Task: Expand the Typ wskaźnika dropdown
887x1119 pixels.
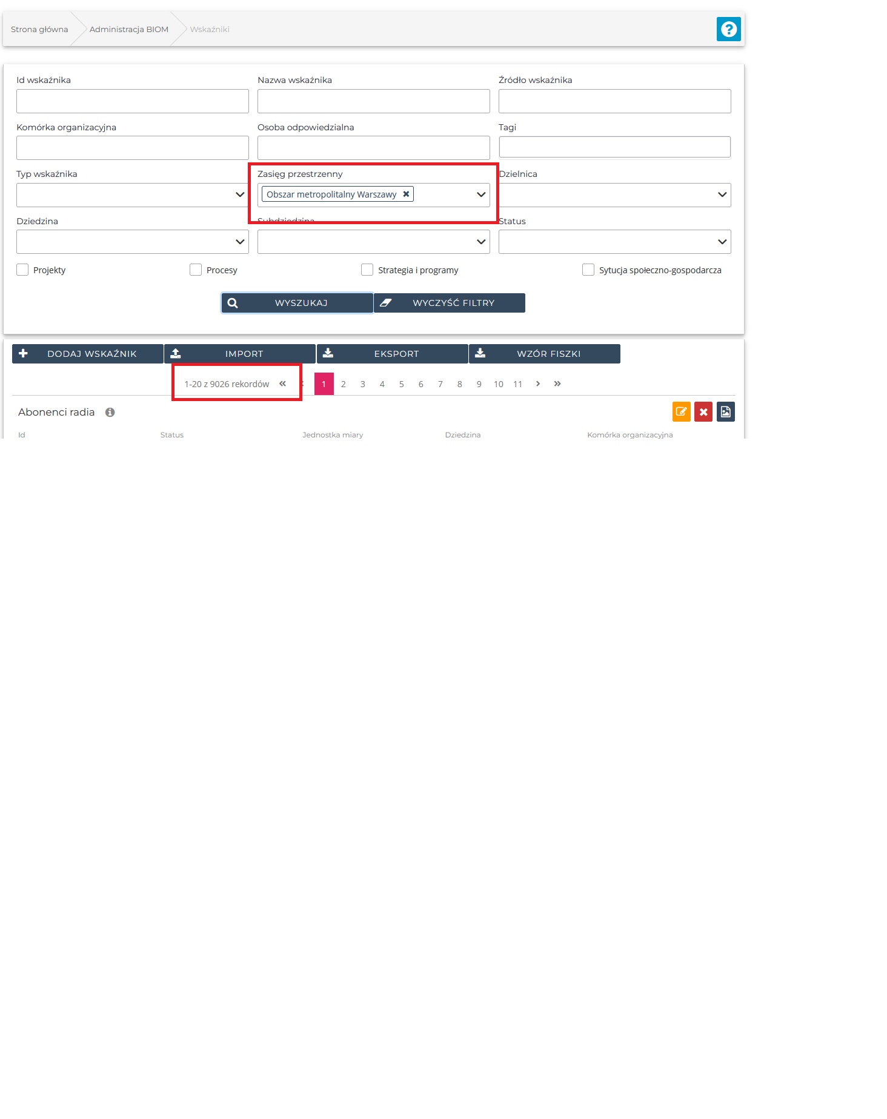Action: click(x=132, y=195)
